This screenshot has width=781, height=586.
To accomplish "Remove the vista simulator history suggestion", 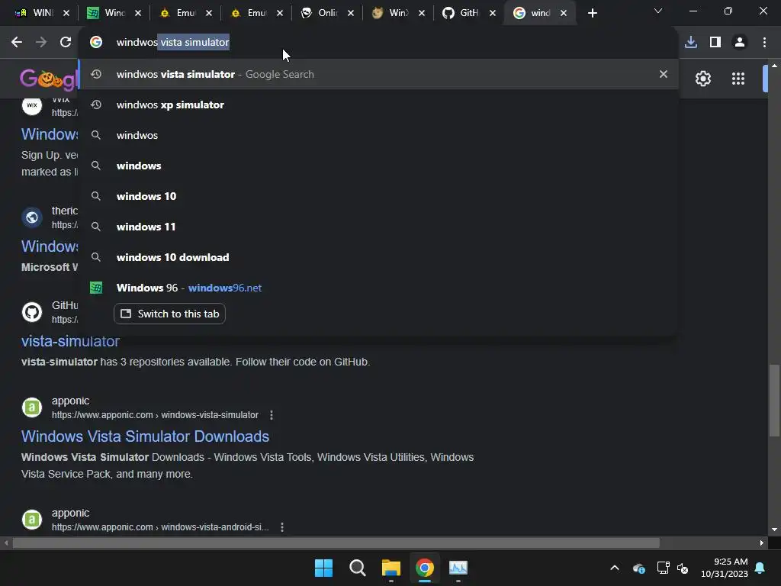I will pos(664,74).
